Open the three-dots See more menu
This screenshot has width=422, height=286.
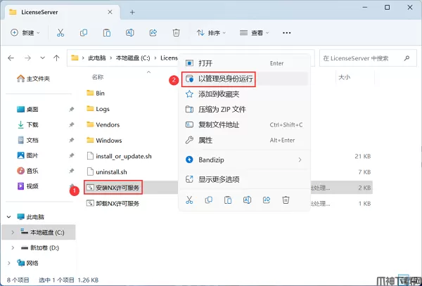coord(287,33)
